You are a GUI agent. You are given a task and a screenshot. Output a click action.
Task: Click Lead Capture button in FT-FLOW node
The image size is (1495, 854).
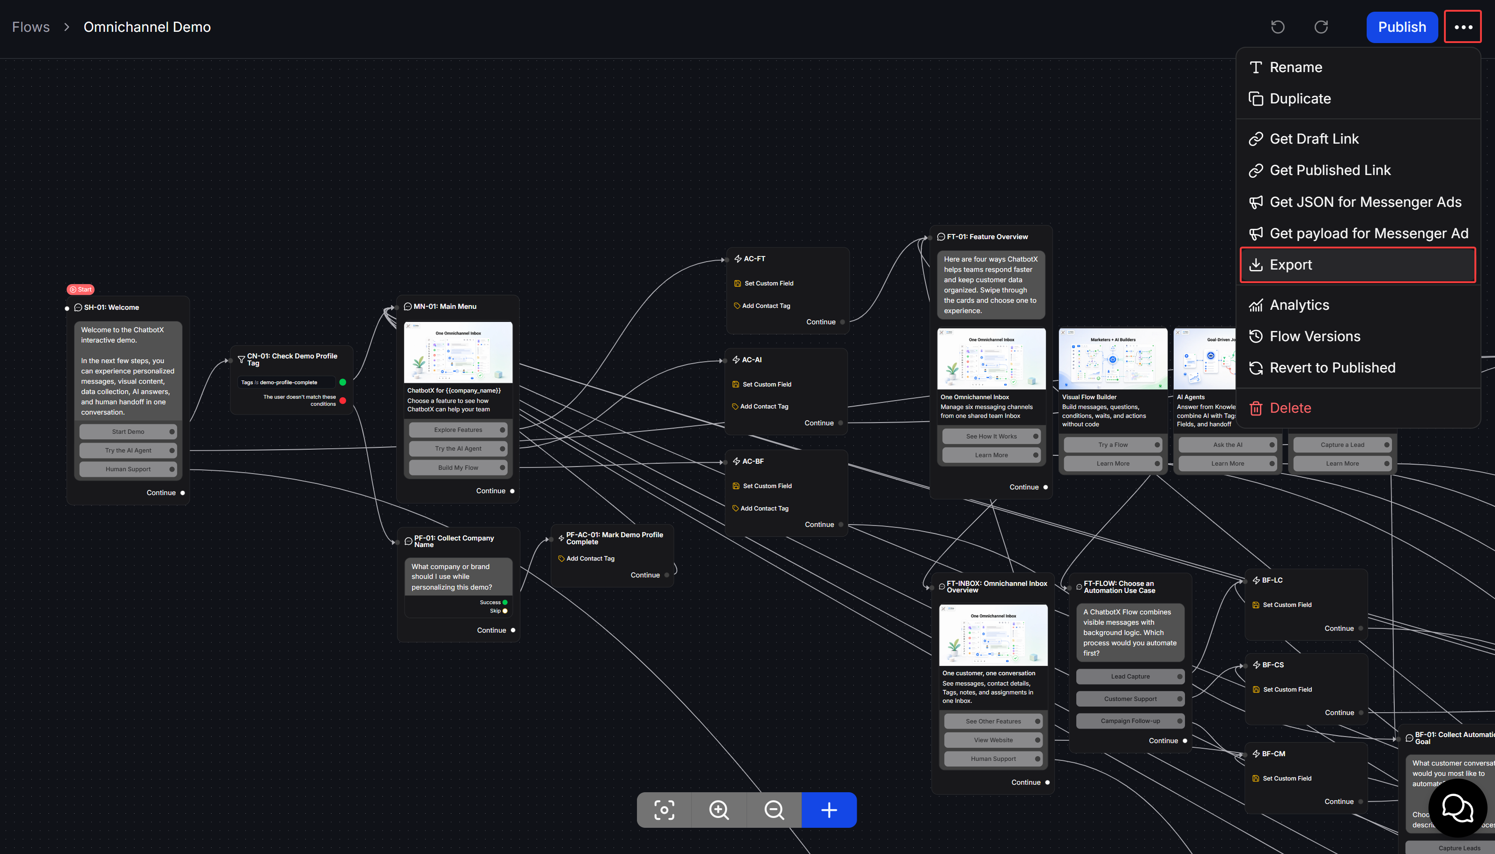tap(1131, 676)
